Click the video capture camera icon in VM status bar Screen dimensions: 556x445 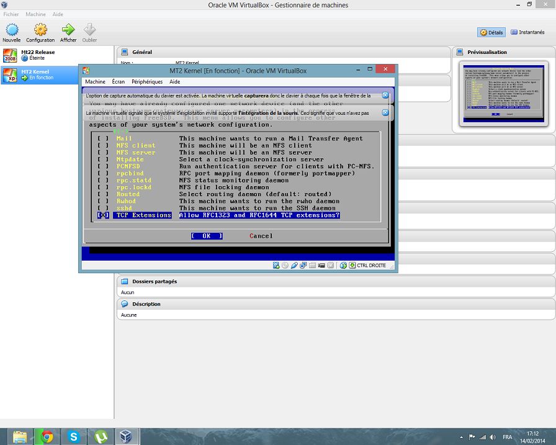pyautogui.click(x=321, y=265)
